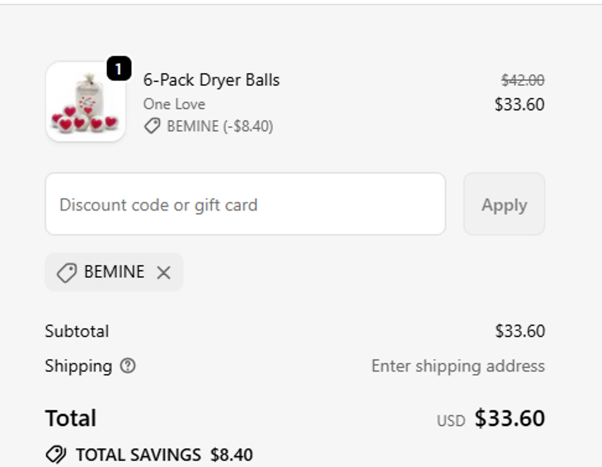
Task: Click the discounted $33.60 item price
Action: tap(519, 105)
